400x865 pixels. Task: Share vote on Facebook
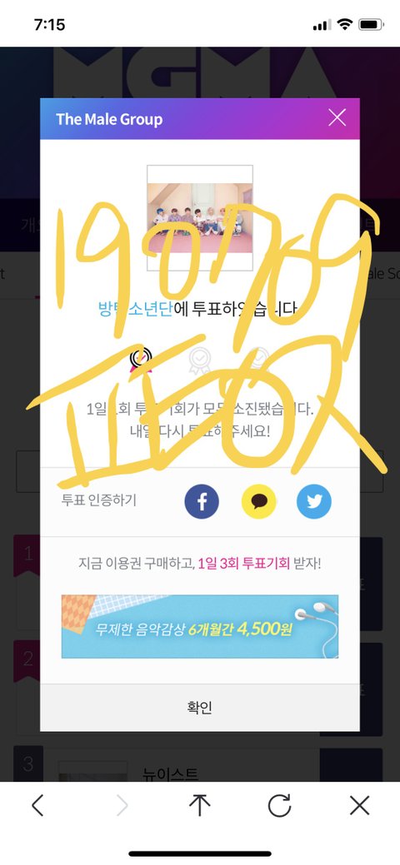click(x=202, y=501)
